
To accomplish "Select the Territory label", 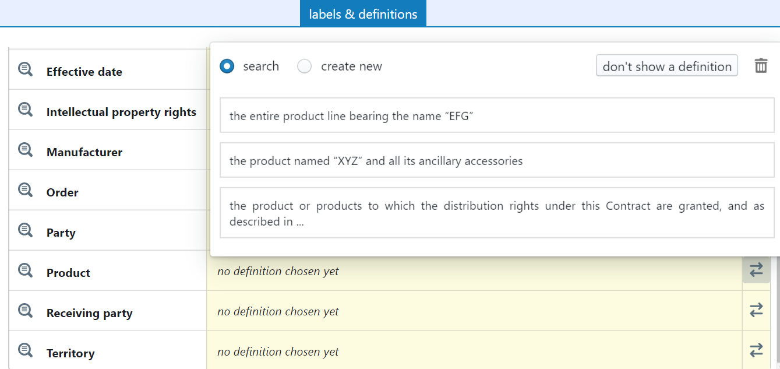I will (70, 353).
